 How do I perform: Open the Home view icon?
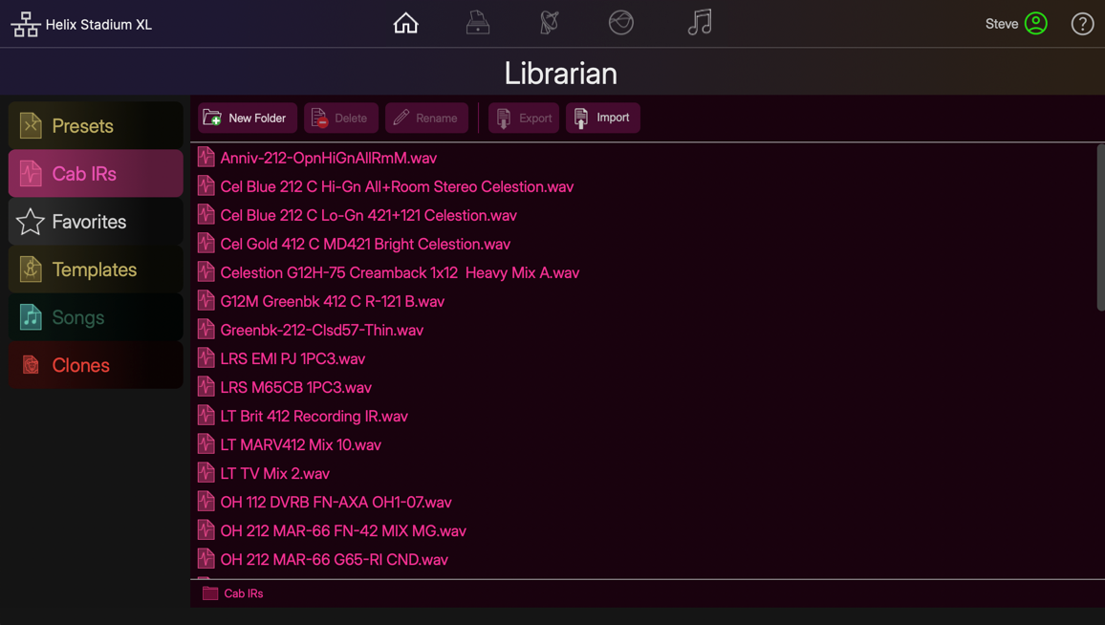click(405, 23)
